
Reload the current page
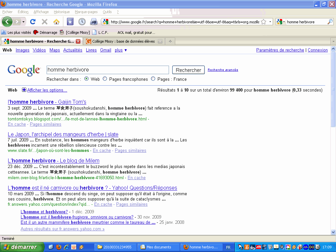[33, 22]
